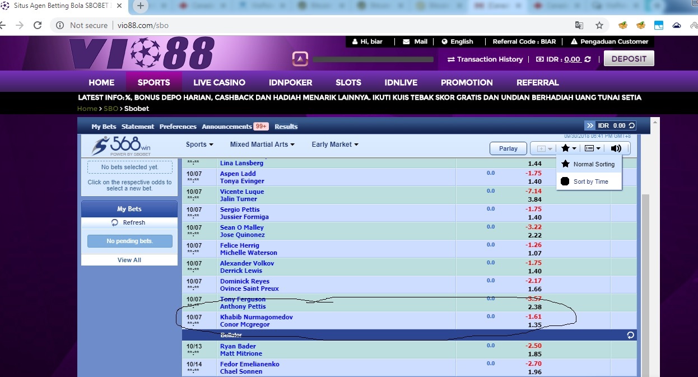This screenshot has height=377, width=698.
Task: Expand the Early Market dropdown
Action: click(x=335, y=145)
